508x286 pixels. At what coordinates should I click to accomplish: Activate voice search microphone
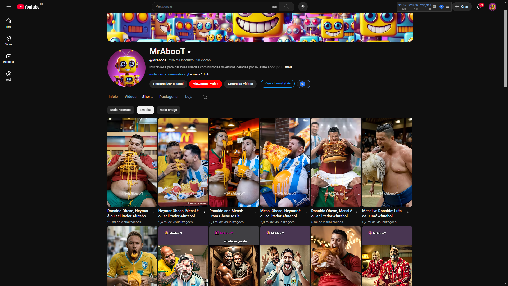pos(303,6)
